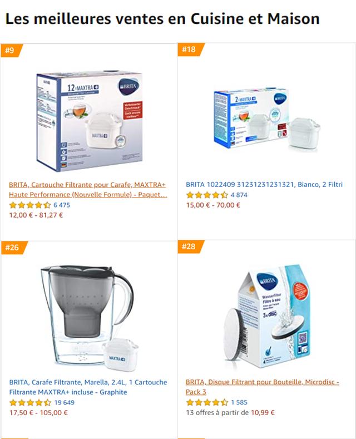Open the 19 649 reviews count
This screenshot has width=356, height=439.
coord(65,403)
